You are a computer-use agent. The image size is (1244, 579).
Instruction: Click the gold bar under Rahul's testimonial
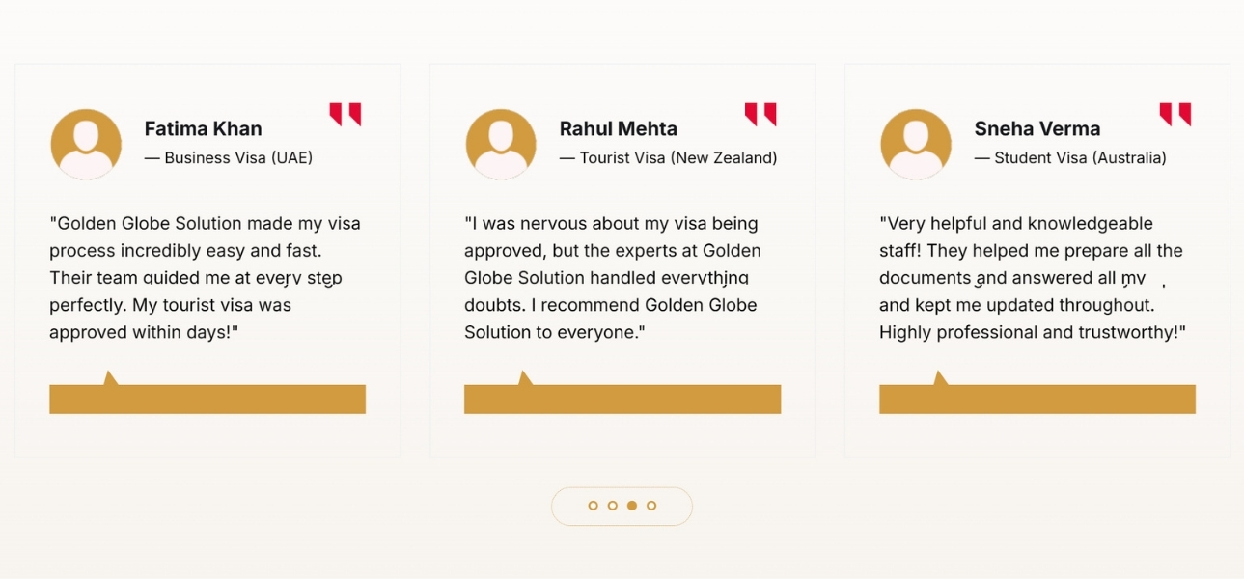(622, 399)
